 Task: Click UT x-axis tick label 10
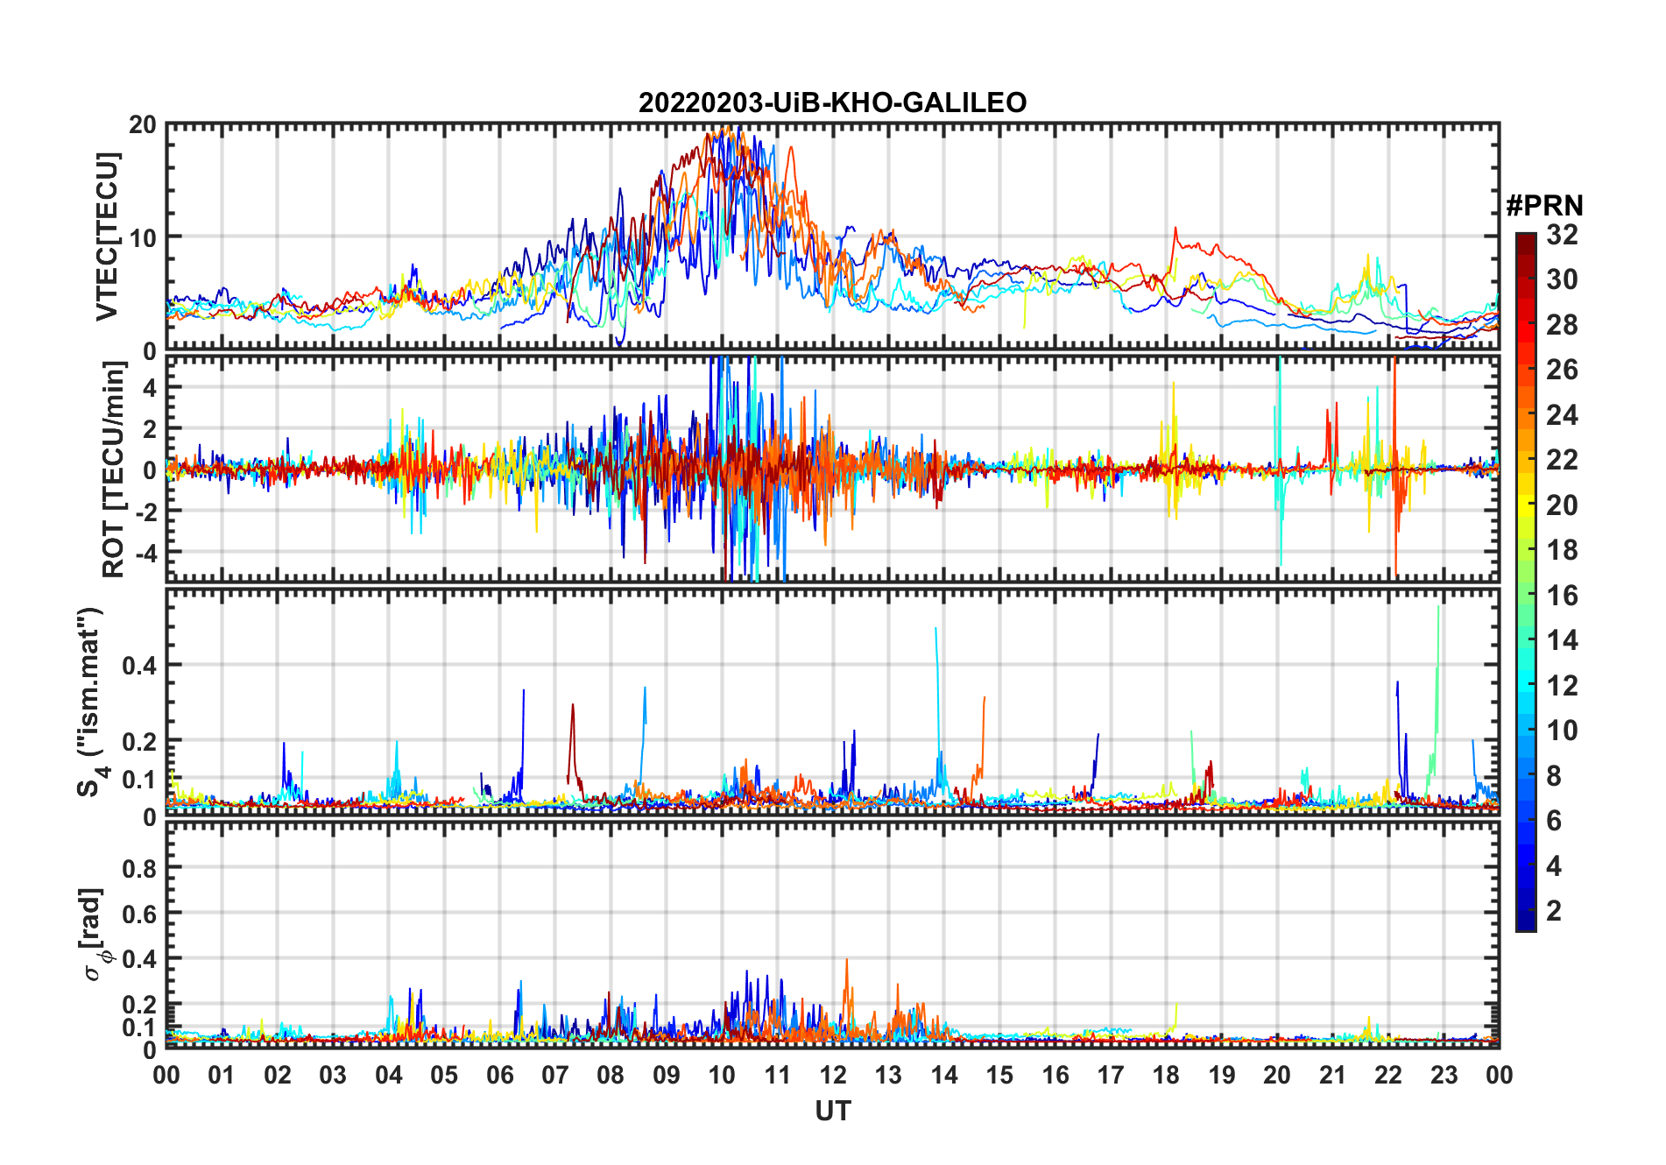(x=722, y=1075)
